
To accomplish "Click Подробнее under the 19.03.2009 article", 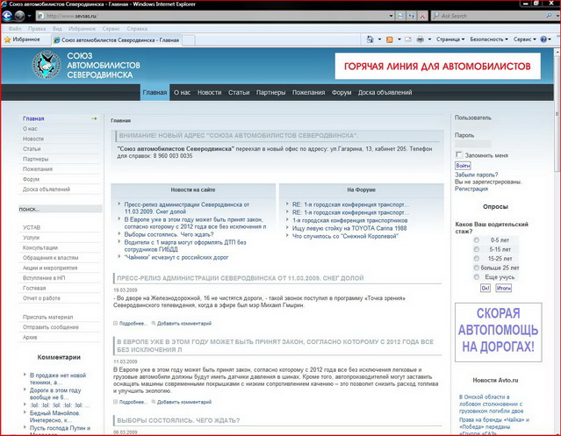I will 133,324.
